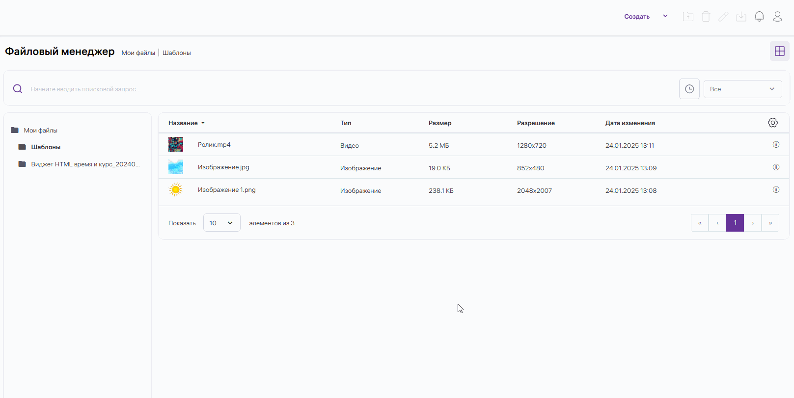Click the trash delete icon
This screenshot has width=794, height=398.
706,17
